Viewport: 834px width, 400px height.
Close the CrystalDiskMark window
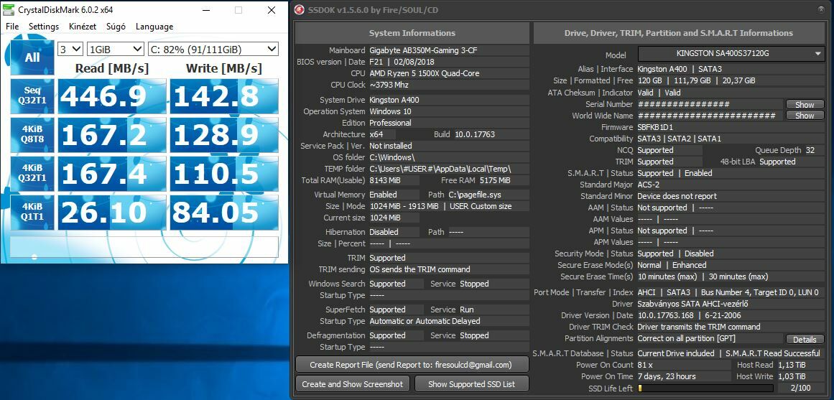272,10
